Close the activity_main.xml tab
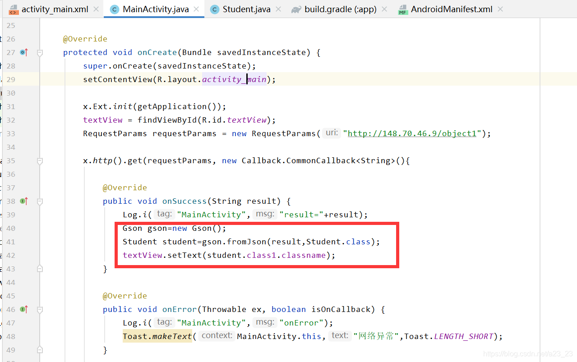 pyautogui.click(x=96, y=9)
